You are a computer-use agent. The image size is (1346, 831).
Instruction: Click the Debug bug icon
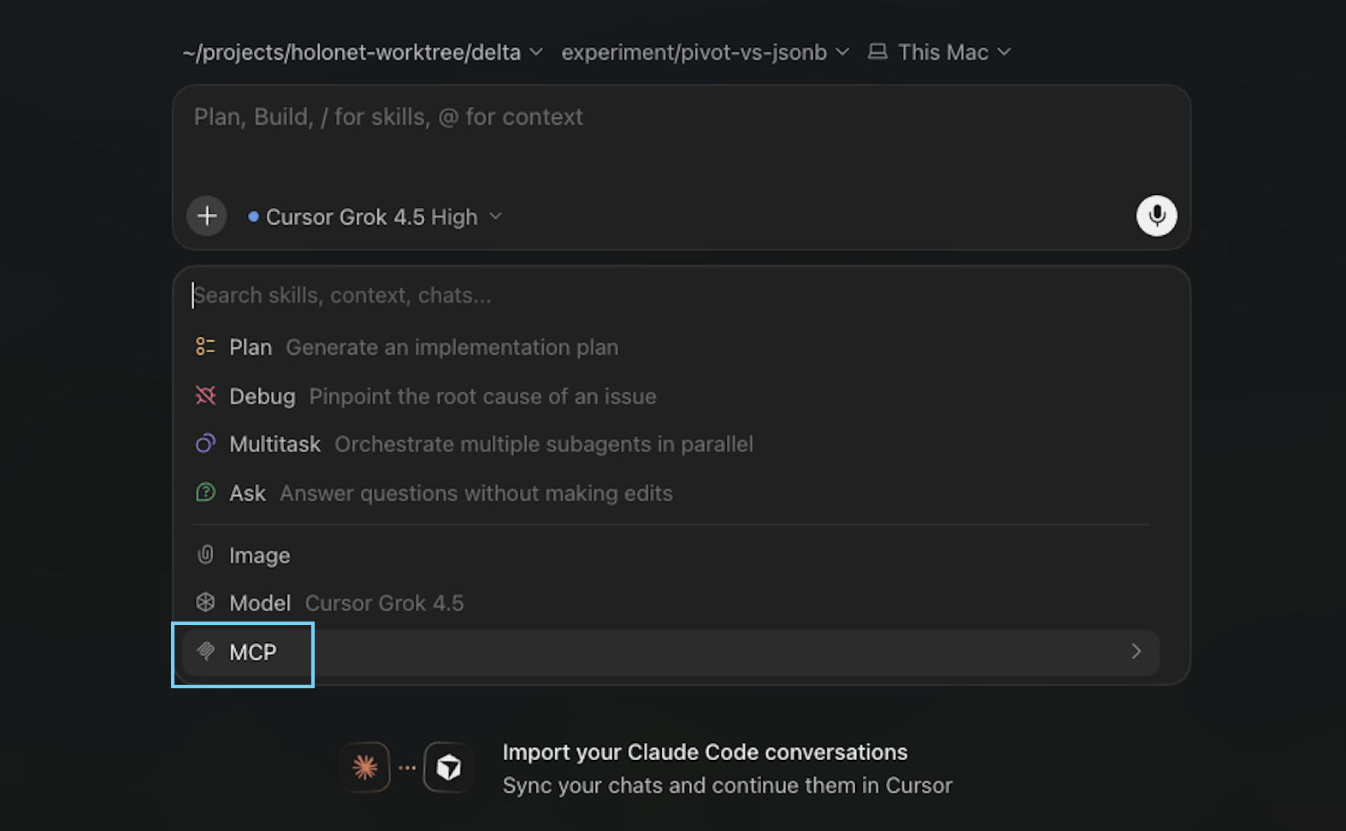tap(205, 395)
